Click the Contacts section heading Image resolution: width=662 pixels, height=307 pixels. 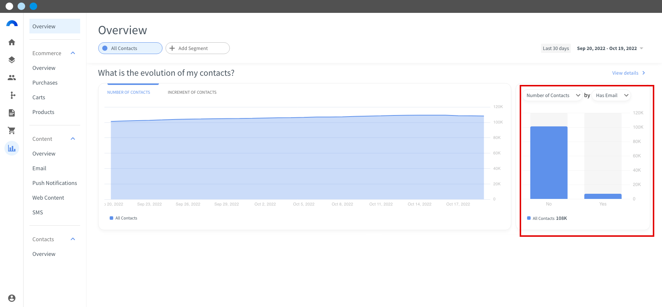click(43, 239)
